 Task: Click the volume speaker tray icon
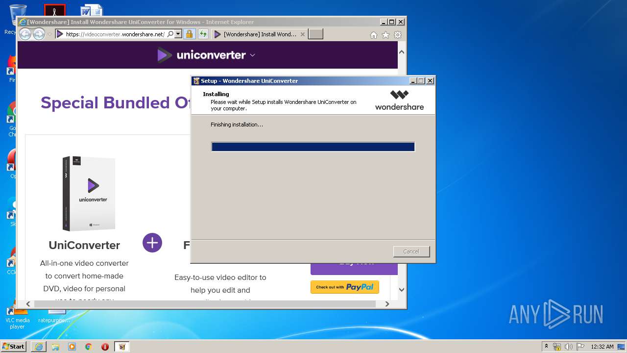click(x=569, y=347)
